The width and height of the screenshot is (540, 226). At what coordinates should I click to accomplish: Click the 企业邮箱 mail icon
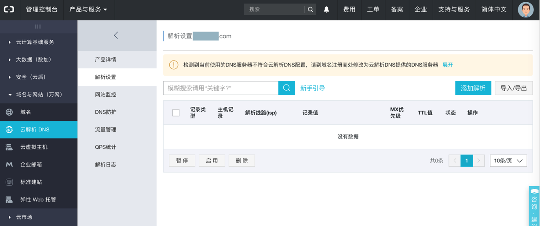point(9,165)
